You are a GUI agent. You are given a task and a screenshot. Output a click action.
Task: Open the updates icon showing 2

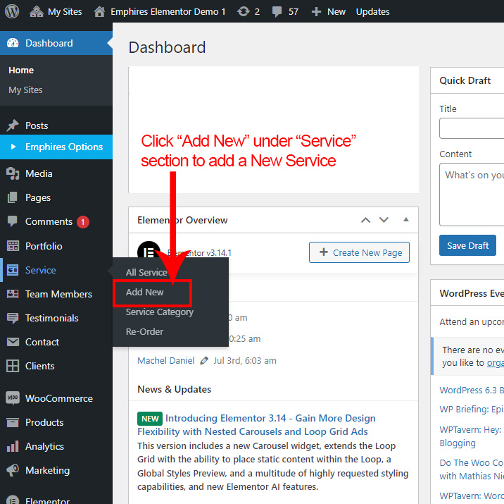(243, 11)
